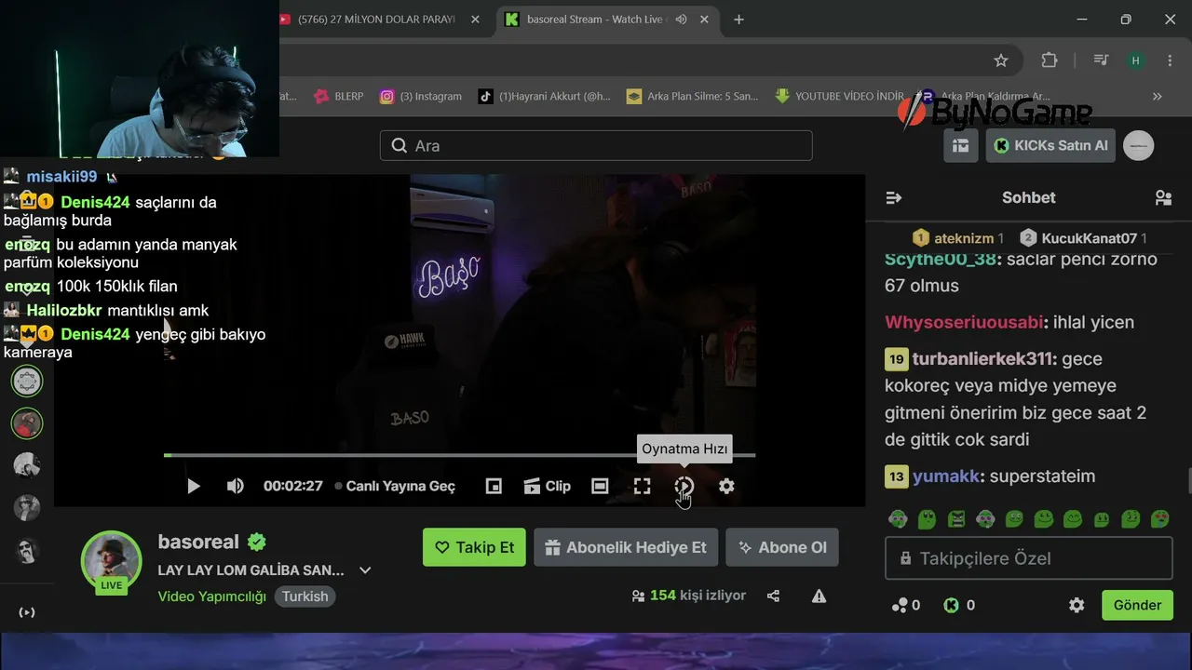
Task: Click username Scythe00_38 in chat
Action: tap(940, 259)
